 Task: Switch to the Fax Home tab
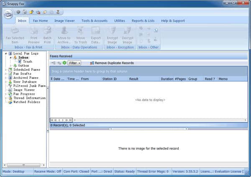tap(41, 20)
